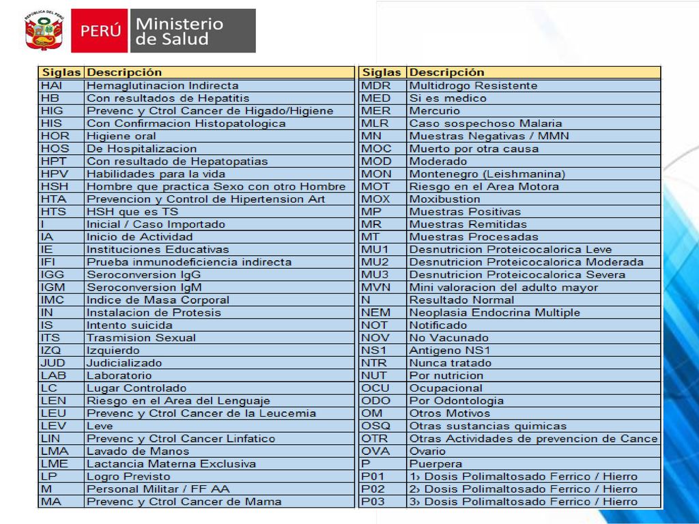This screenshot has width=699, height=524.
Task: Select the cell 'Hemaglutinacion Indirecta'
Action: point(219,85)
